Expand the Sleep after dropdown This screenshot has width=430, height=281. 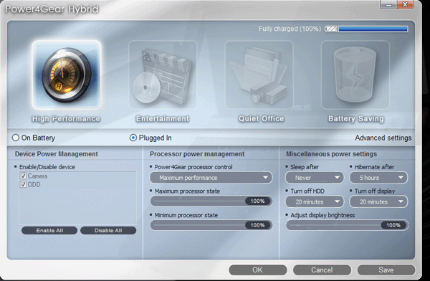[315, 178]
